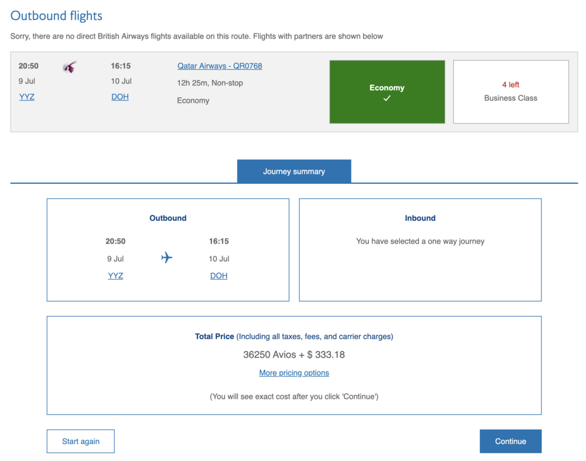Click the airplane icon in Outbound summary
The image size is (586, 461).
(167, 258)
